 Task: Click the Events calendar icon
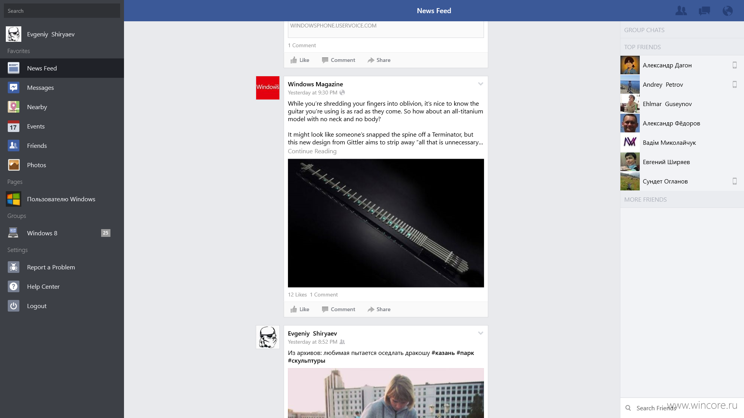tap(14, 126)
